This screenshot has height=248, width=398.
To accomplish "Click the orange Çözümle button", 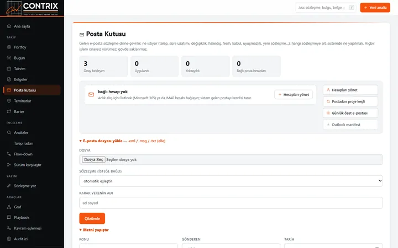I will point(92,218).
